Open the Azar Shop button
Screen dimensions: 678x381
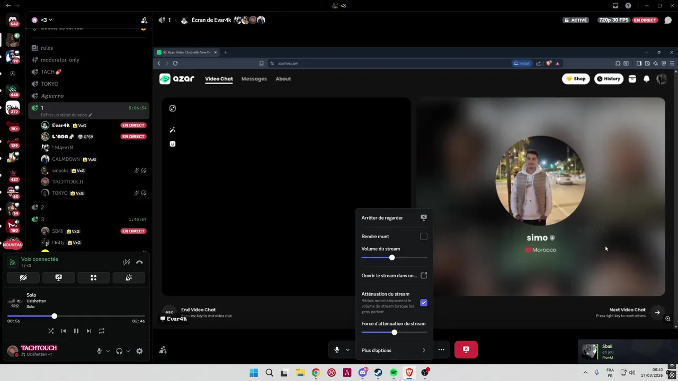coord(576,79)
